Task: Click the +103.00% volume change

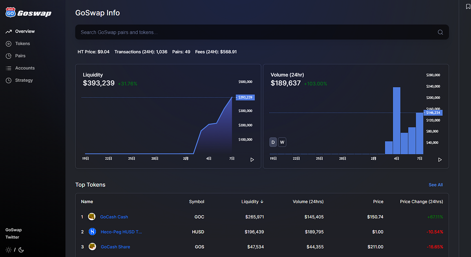Action: tap(316, 84)
